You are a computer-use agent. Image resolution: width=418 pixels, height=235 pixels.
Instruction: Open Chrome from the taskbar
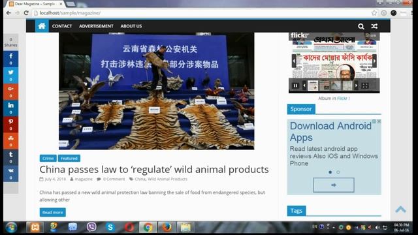[148, 227]
